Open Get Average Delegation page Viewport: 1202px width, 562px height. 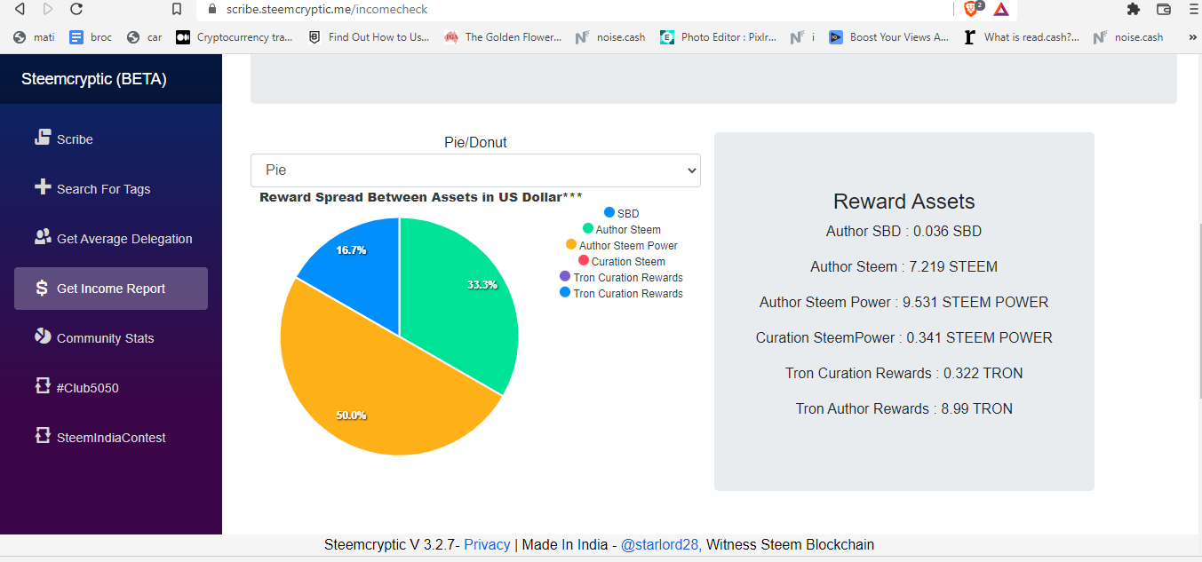(x=111, y=238)
